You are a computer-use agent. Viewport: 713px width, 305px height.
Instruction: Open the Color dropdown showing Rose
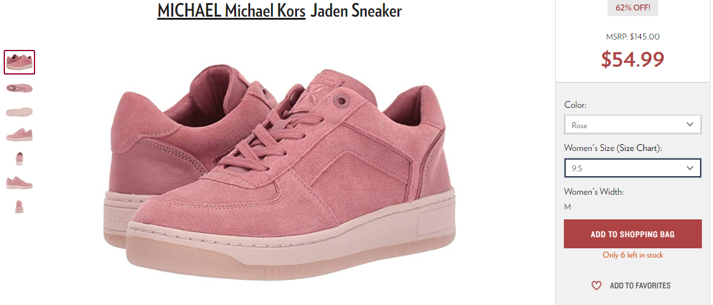[632, 124]
